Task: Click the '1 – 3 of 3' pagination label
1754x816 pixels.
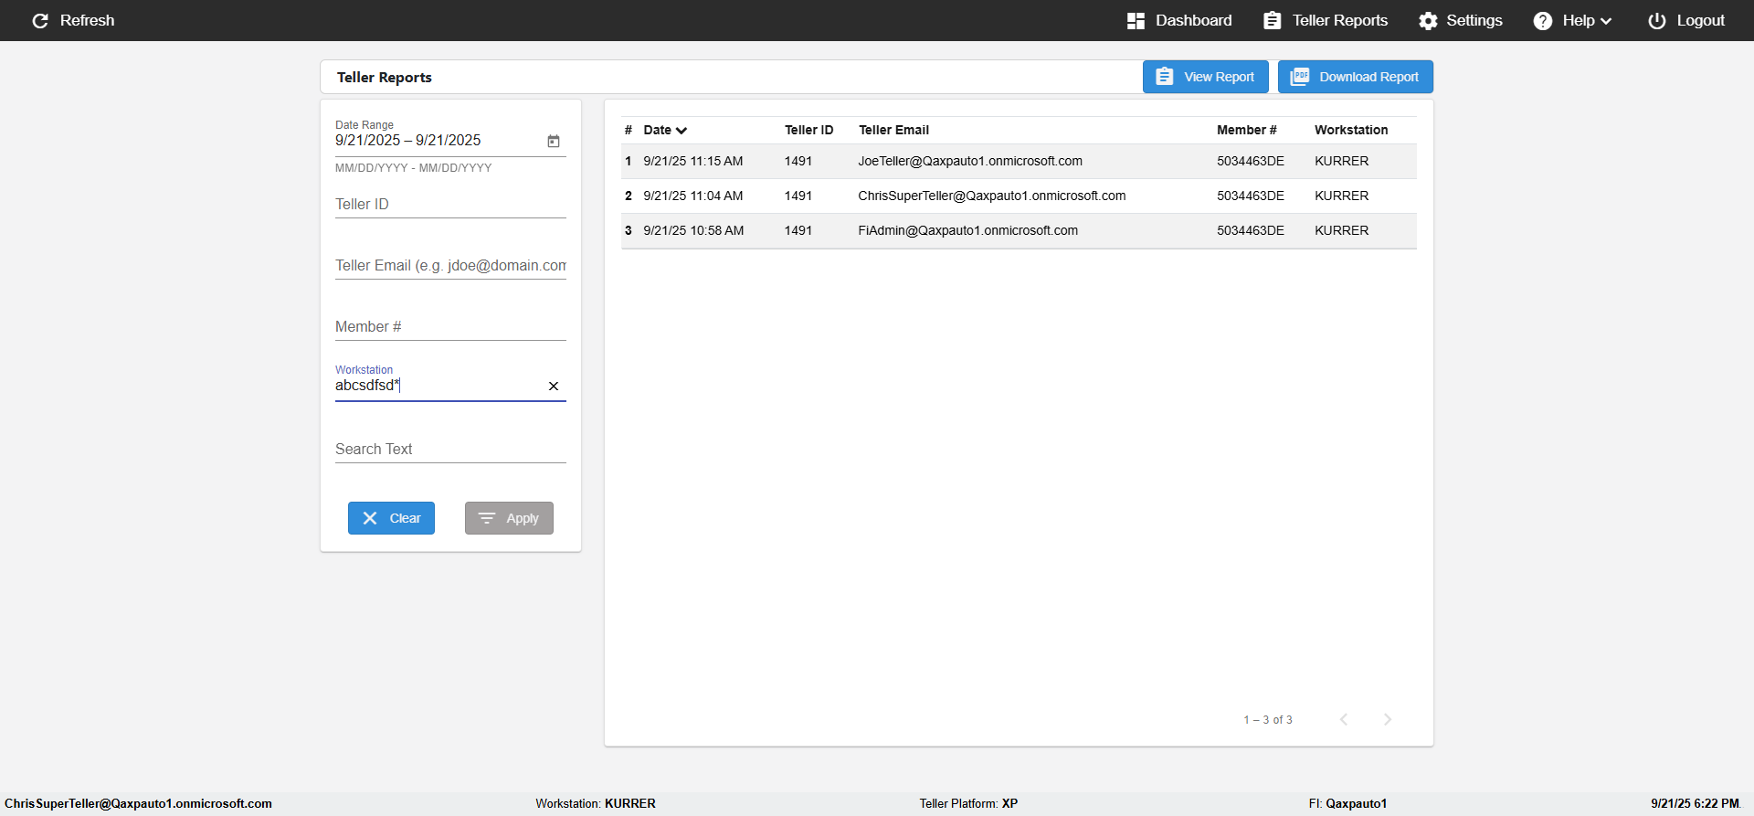Action: 1268,720
